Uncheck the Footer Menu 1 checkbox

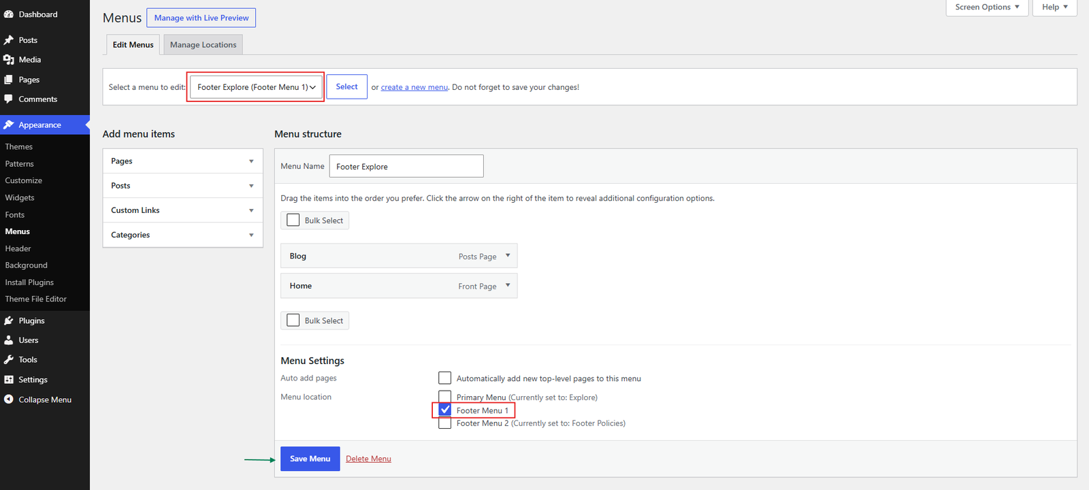445,410
